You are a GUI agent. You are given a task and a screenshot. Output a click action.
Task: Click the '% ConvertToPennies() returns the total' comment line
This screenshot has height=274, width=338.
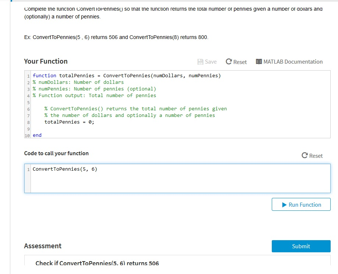135,109
